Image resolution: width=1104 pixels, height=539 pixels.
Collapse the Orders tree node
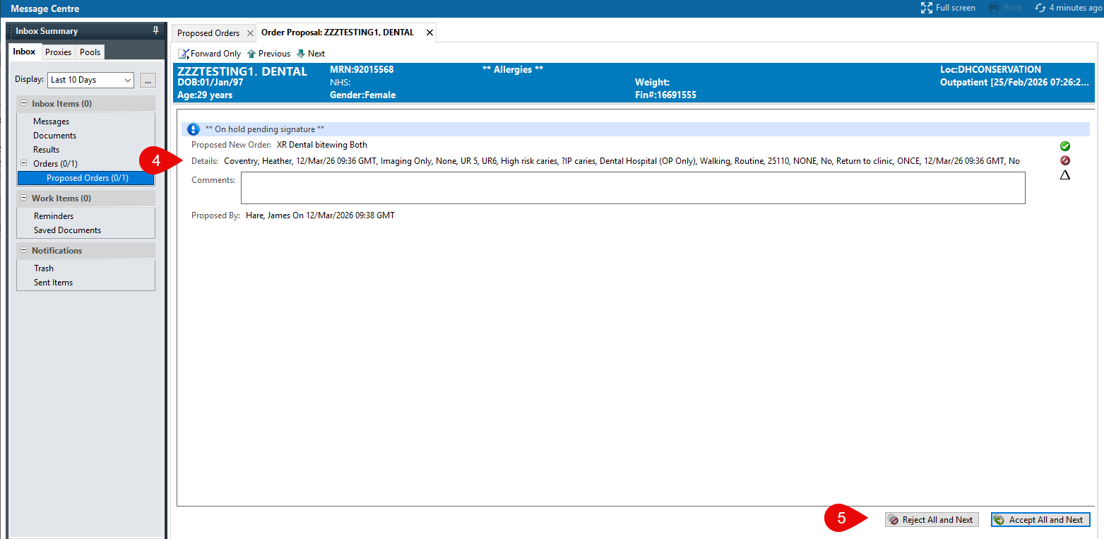[24, 164]
